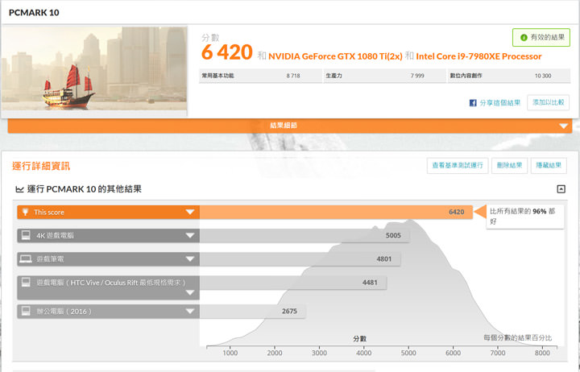Click the monitor icon beside HTC Vive / Oculus Rift row
Screen dimensions: 580x372
(x=26, y=282)
